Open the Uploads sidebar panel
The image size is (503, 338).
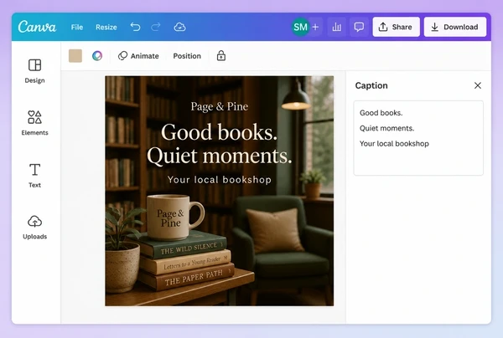click(34, 228)
